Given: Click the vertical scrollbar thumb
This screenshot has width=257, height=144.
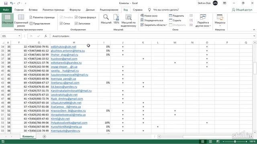Looking at the screenshot, I should 255,68.
